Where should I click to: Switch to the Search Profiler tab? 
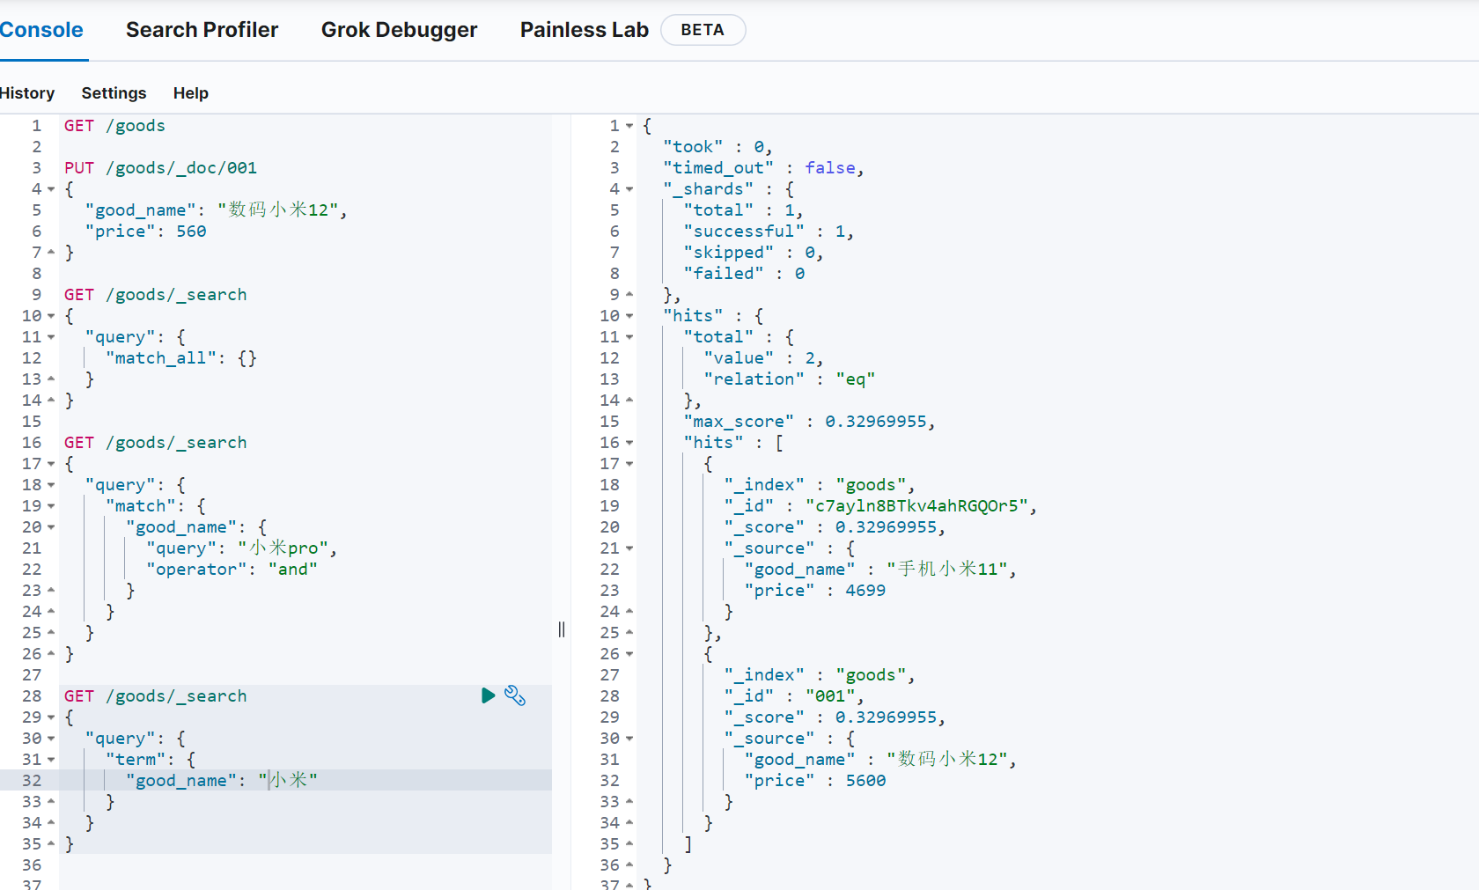coord(202,30)
